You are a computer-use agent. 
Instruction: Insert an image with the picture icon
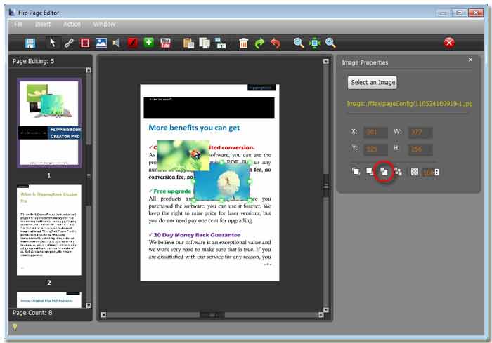click(101, 43)
